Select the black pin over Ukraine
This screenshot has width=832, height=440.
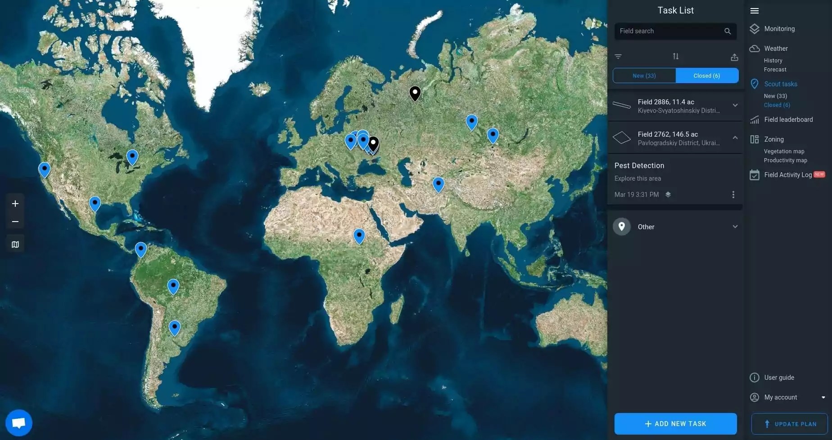tap(373, 143)
